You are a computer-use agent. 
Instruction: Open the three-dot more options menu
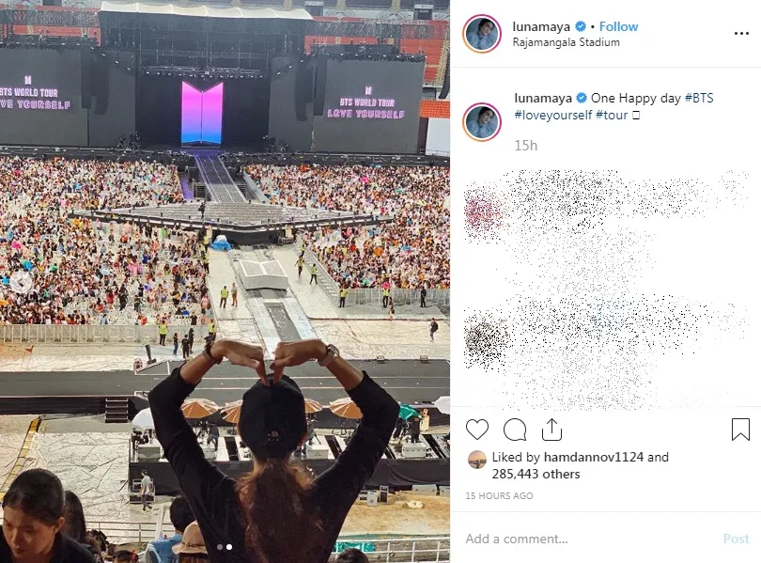pyautogui.click(x=741, y=34)
